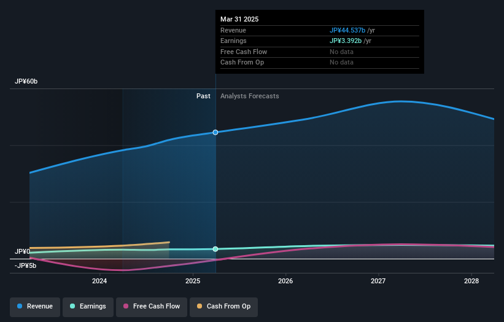Screen dimensions: 504x322
Task: Select the earnings data point marker on the teal line
Action: click(x=215, y=249)
